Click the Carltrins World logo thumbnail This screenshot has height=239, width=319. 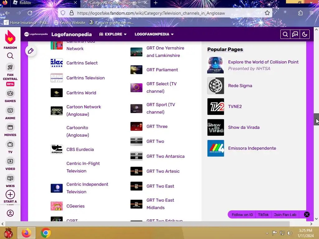[57, 93]
